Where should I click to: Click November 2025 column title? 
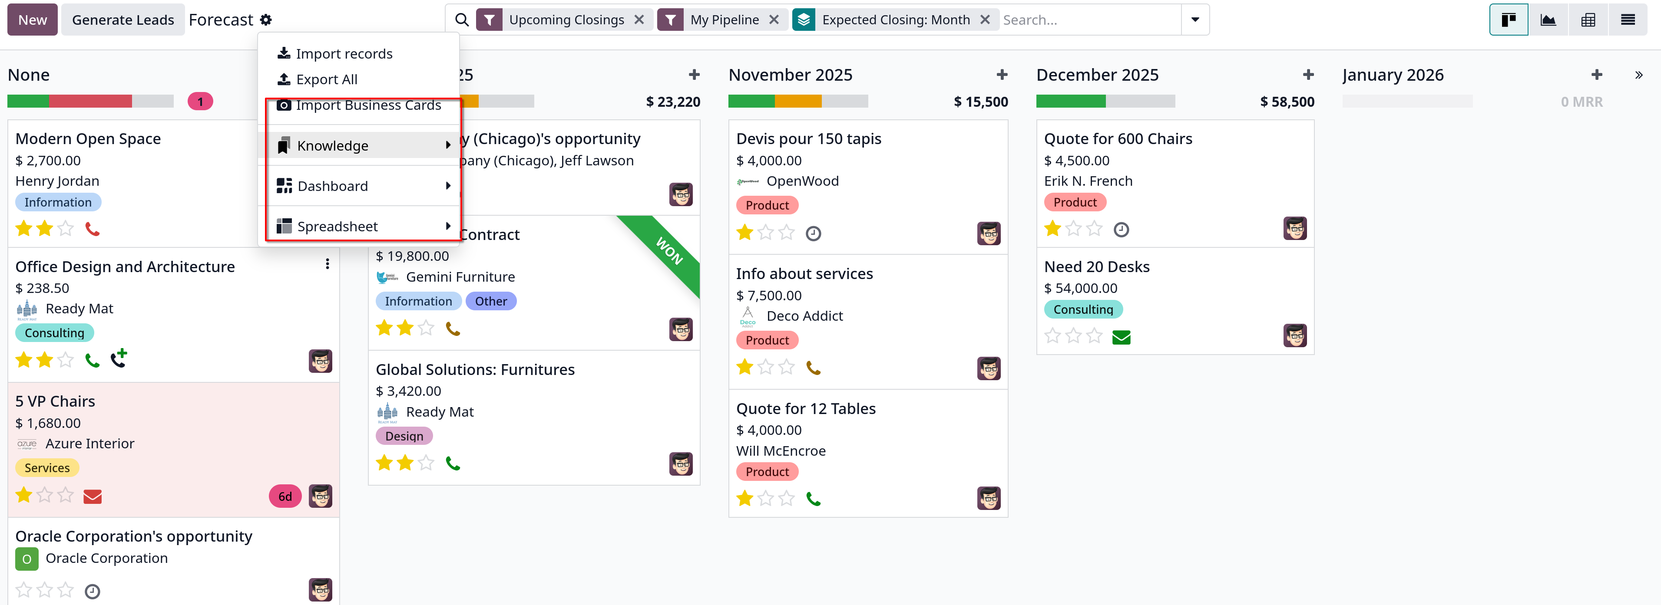790,75
